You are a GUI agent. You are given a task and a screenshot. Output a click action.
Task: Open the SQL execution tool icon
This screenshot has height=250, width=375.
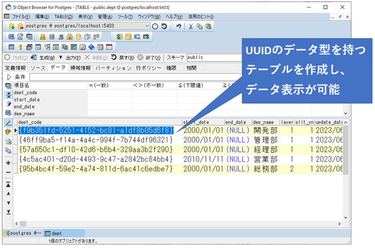(x=12, y=36)
